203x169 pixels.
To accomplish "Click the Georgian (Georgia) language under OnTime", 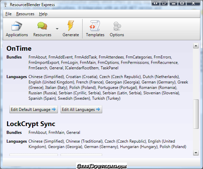I will tap(122, 82).
